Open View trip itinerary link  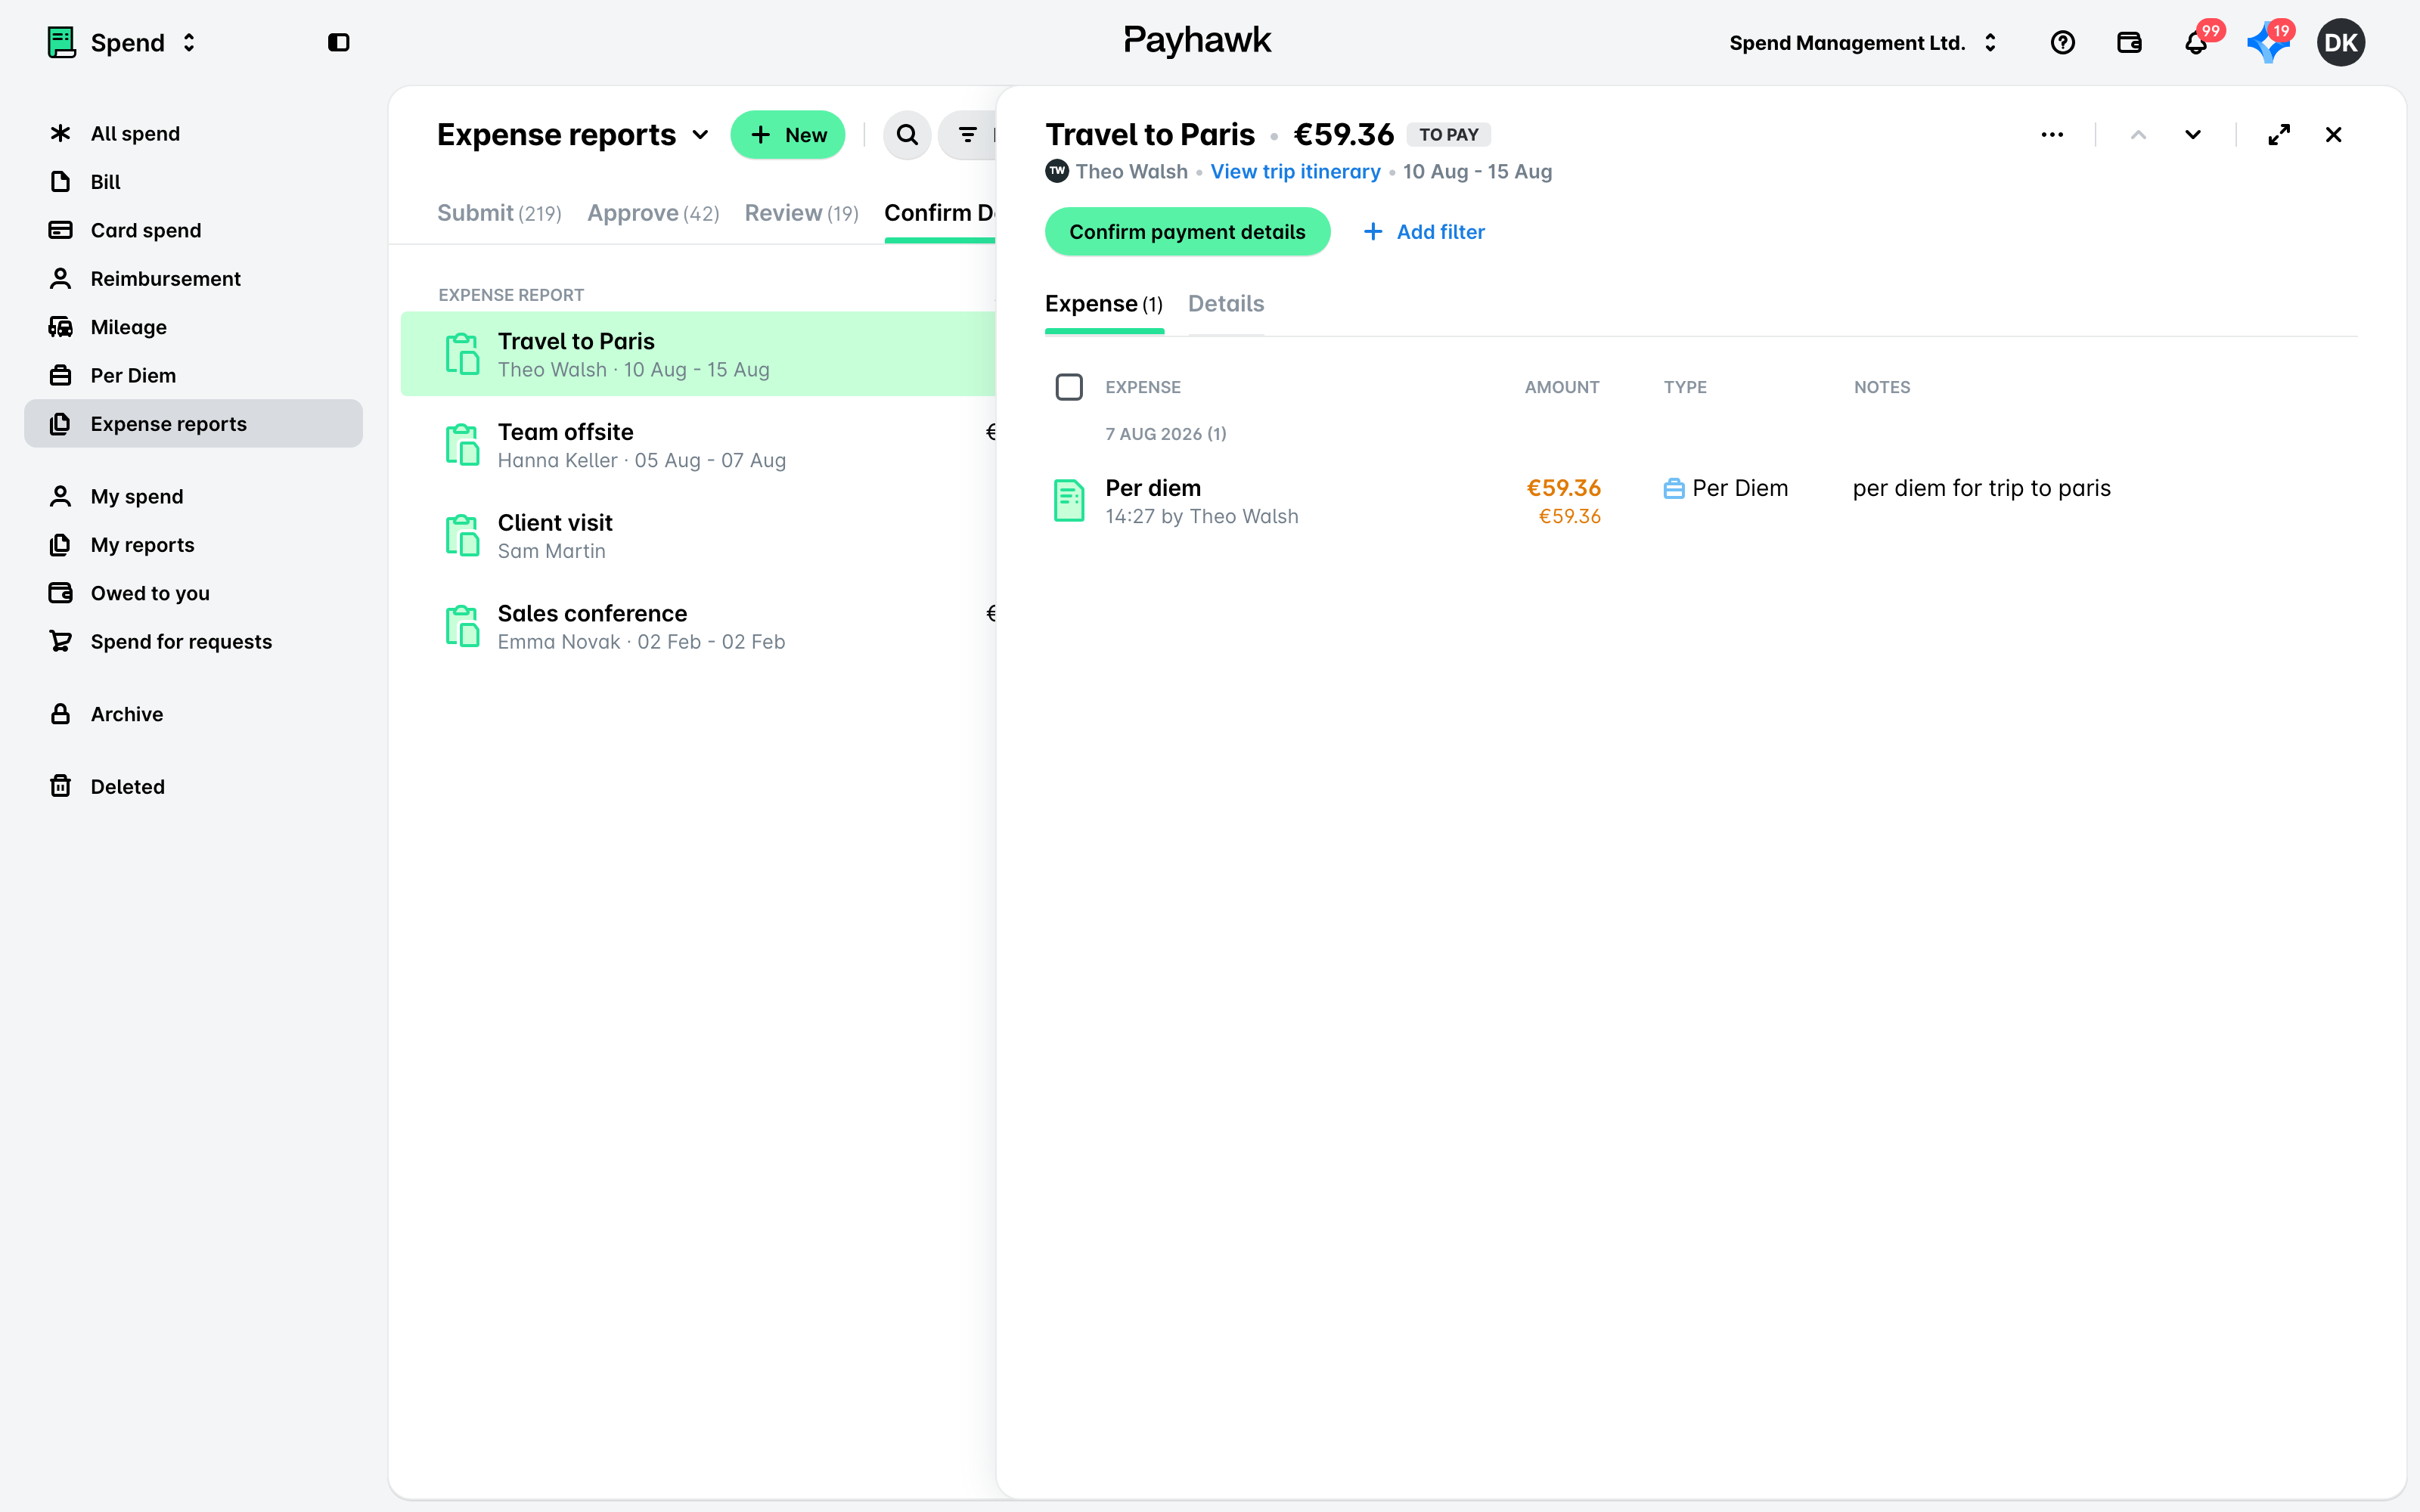click(1295, 172)
